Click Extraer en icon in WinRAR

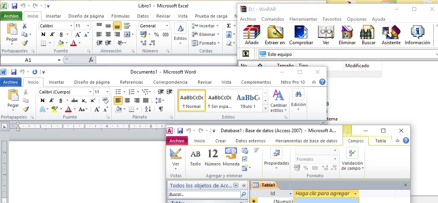[275, 32]
